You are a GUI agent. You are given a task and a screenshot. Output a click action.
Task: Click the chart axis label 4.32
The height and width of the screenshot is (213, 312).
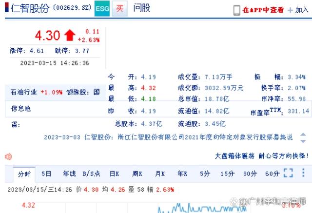point(28,205)
